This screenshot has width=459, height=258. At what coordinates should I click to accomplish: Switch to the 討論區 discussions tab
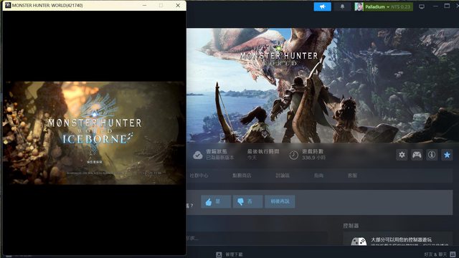coord(283,176)
